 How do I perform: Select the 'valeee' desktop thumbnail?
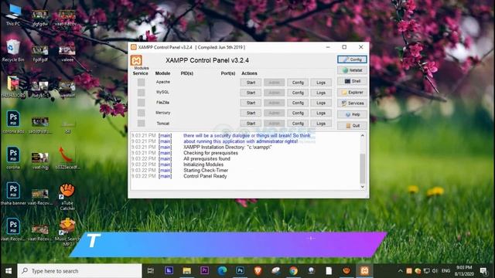[67, 53]
